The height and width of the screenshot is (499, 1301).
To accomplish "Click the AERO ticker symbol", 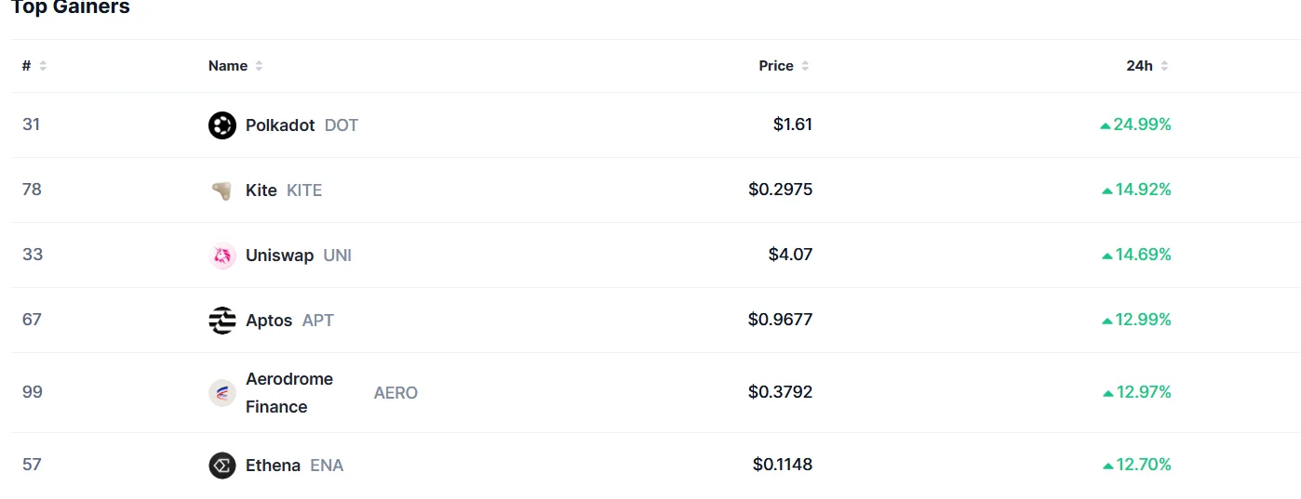I will tap(396, 393).
